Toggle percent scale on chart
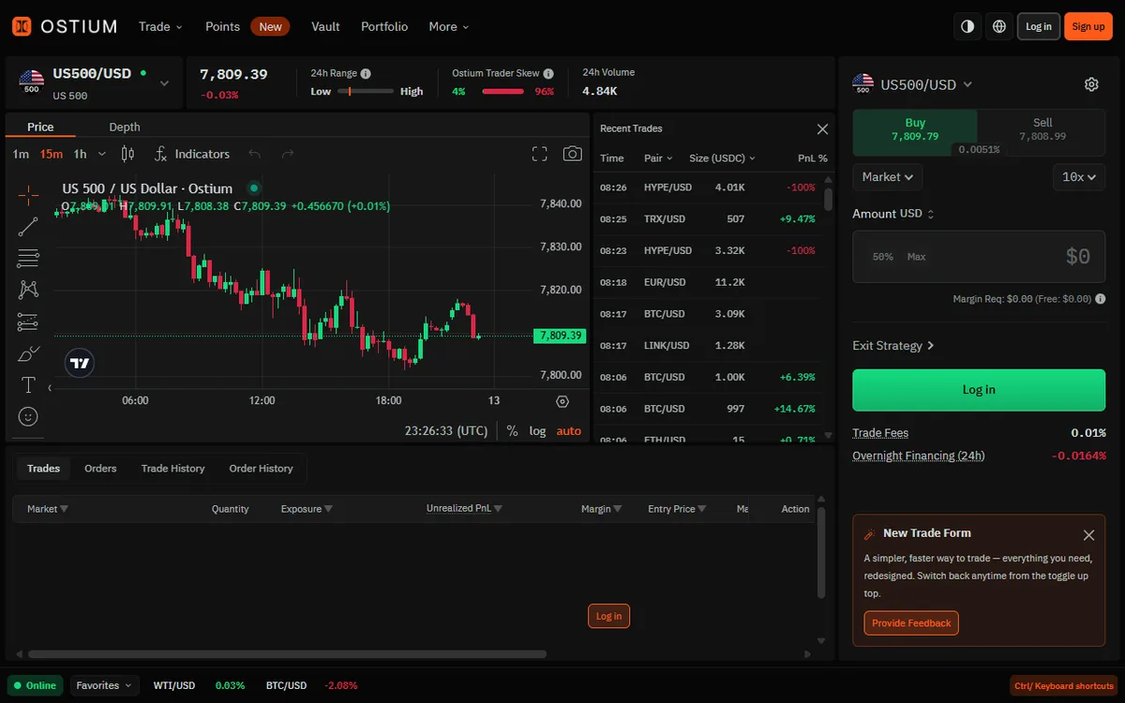The height and width of the screenshot is (703, 1125). pyautogui.click(x=512, y=431)
